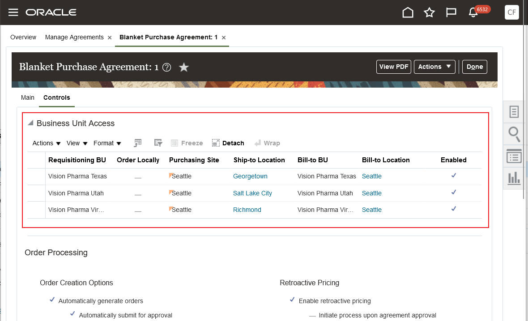This screenshot has height=321, width=528.
Task: Close the Manage Agreements tab
Action: [x=110, y=38]
